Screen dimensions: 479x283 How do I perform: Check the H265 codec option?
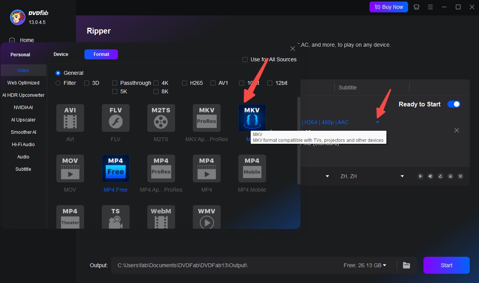pyautogui.click(x=185, y=83)
